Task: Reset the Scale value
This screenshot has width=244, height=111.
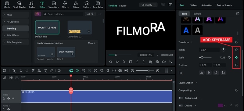Action: click(229, 57)
